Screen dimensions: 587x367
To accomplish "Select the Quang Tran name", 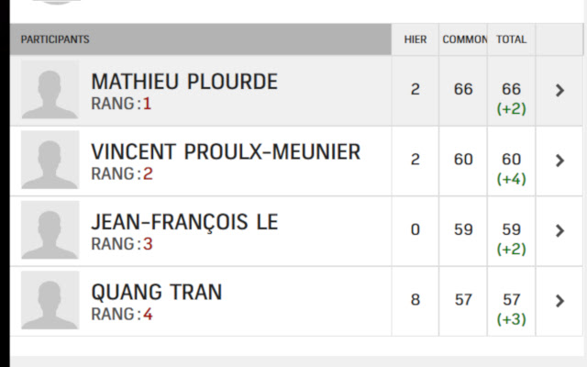I will tap(157, 293).
